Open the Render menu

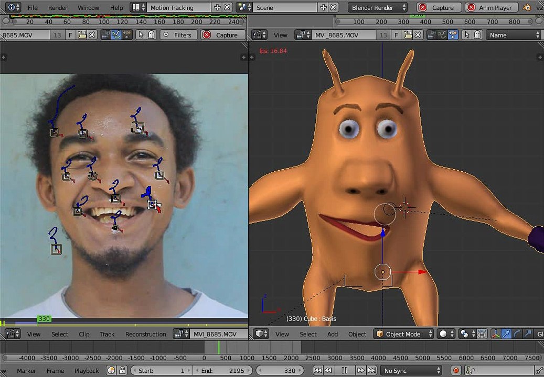[x=58, y=7]
